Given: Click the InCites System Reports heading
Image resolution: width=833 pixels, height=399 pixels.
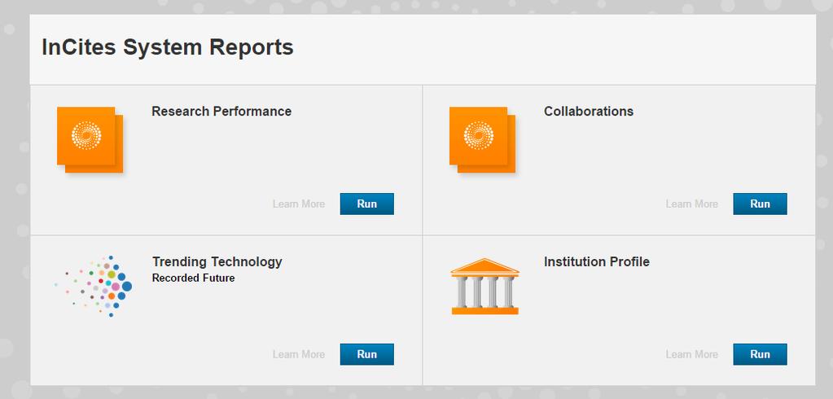Looking at the screenshot, I should 168,47.
